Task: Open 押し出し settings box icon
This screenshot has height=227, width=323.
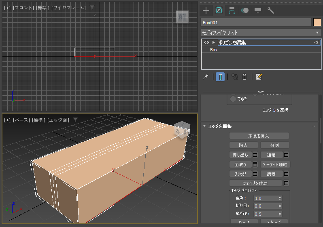Action: (x=255, y=155)
